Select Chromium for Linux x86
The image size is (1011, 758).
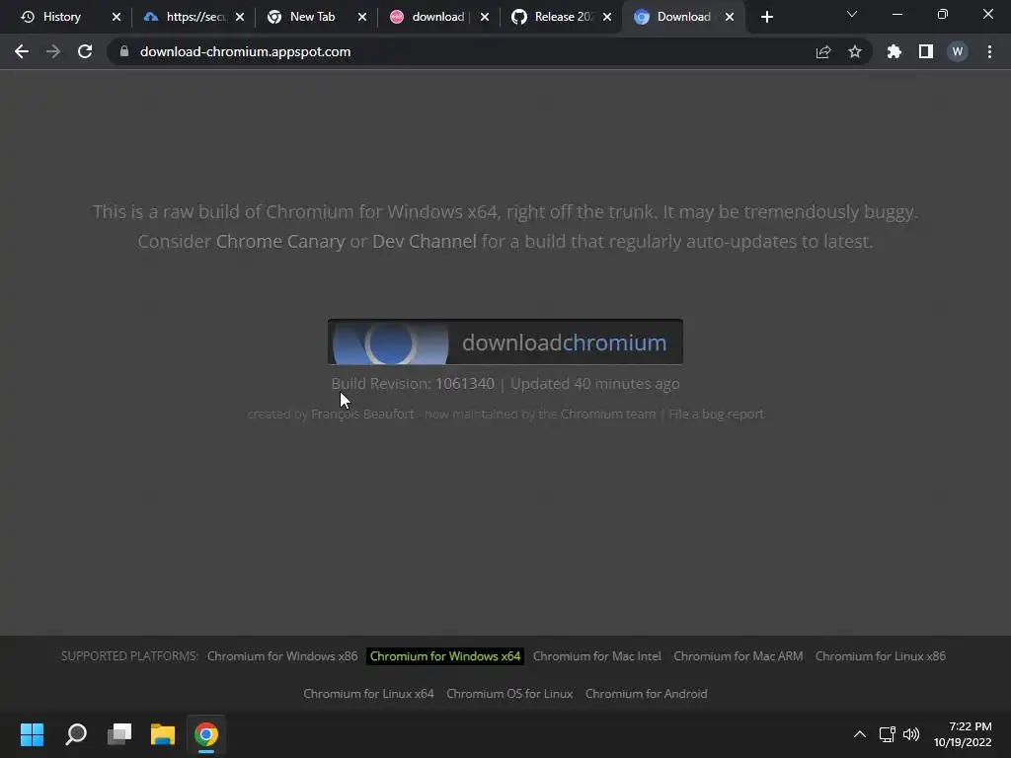[x=881, y=656]
